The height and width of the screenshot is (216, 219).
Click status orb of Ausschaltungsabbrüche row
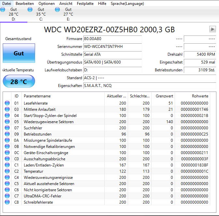point(7,159)
